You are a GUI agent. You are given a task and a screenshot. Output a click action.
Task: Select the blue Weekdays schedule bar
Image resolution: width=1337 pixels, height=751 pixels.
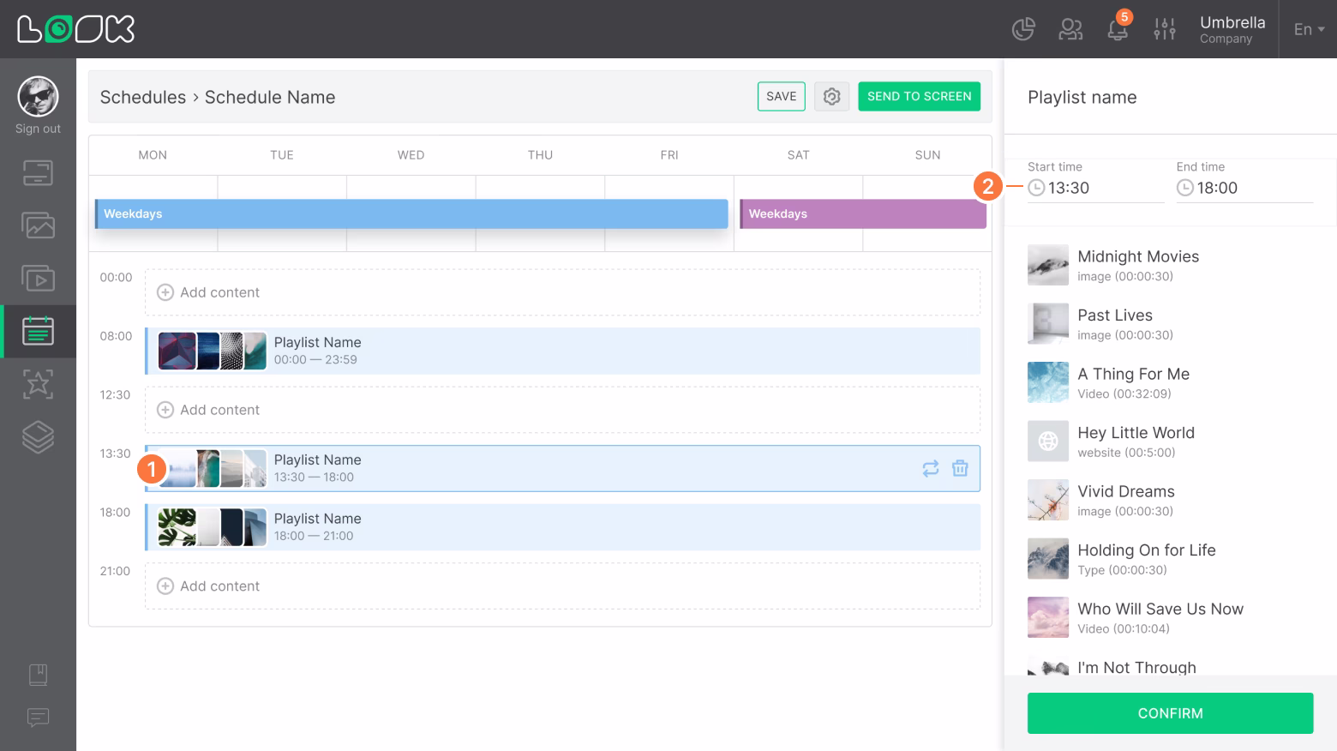411,214
